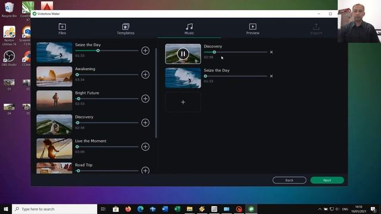Remove Seize the Day from selected tracks
The height and width of the screenshot is (214, 381).
pyautogui.click(x=271, y=76)
